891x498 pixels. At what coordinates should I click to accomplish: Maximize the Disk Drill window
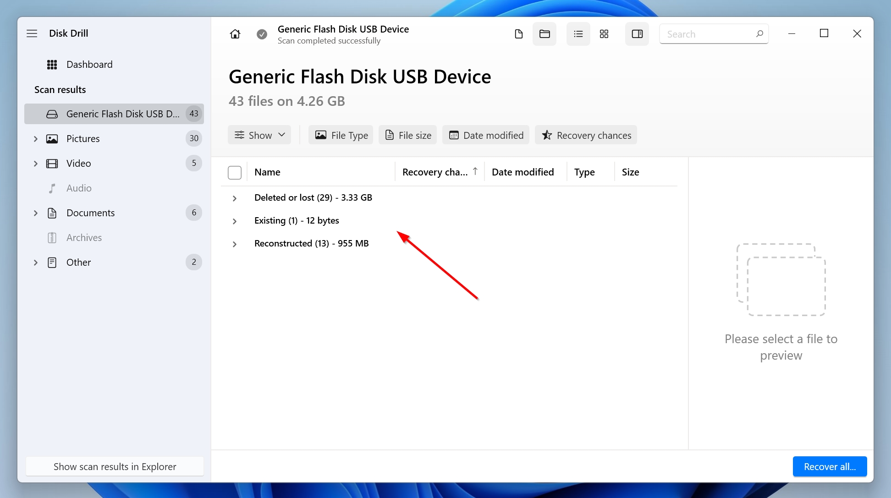[824, 33]
